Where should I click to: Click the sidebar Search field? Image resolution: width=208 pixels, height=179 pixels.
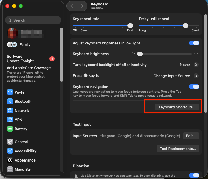[33, 20]
